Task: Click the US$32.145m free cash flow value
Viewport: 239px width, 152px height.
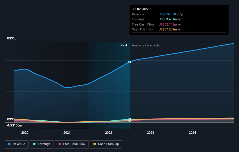Action: click(168, 24)
